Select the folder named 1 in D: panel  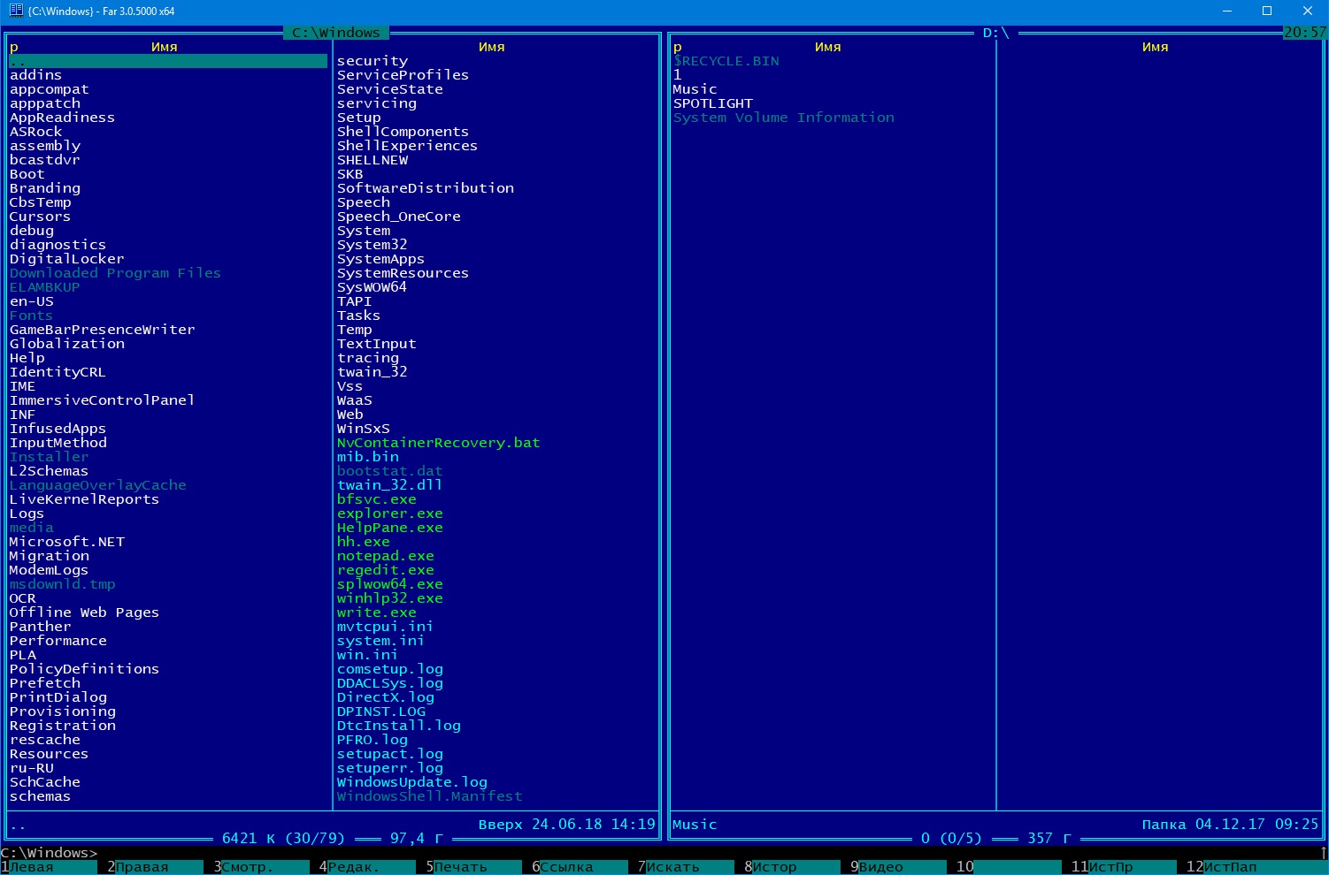coord(678,75)
